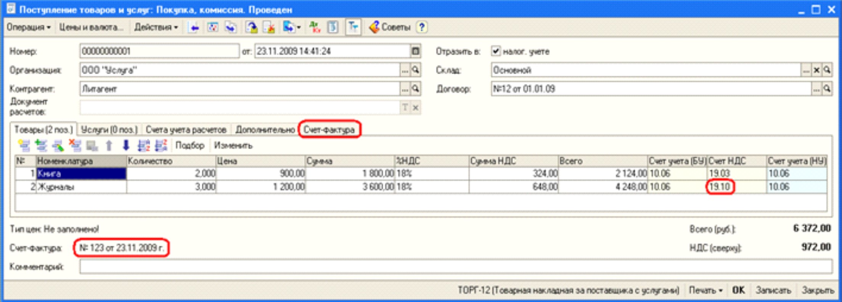
Task: Open the Печать dropdown
Action: [x=705, y=291]
